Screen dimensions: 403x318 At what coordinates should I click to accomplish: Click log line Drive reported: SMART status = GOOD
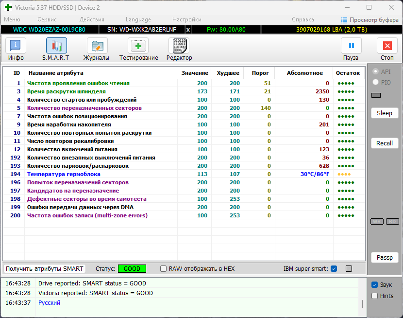coord(92,283)
